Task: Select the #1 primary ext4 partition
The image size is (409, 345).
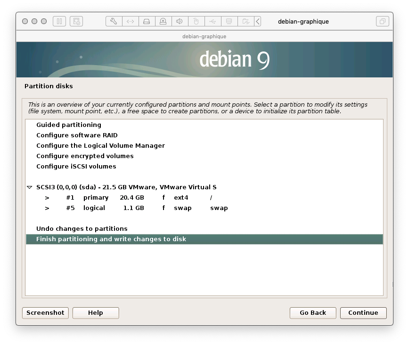Action: [x=204, y=198]
